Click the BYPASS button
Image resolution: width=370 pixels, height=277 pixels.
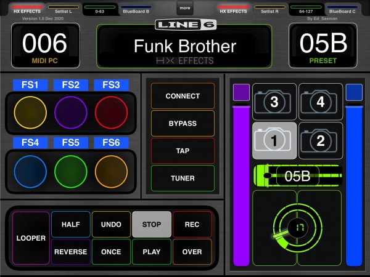coord(183,124)
